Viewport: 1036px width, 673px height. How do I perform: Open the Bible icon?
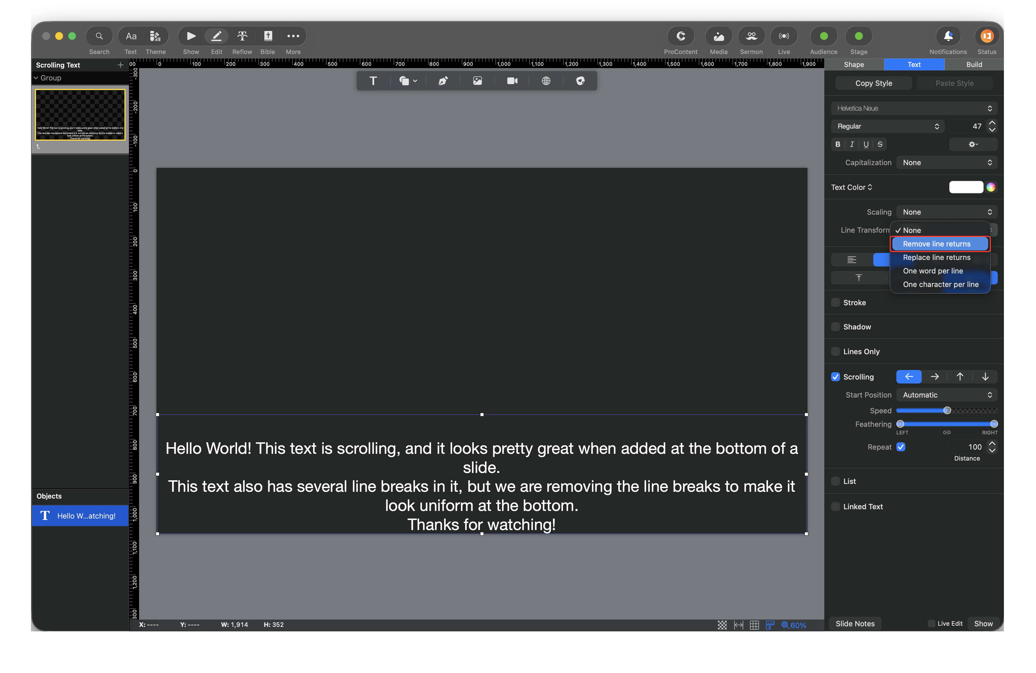tap(268, 36)
